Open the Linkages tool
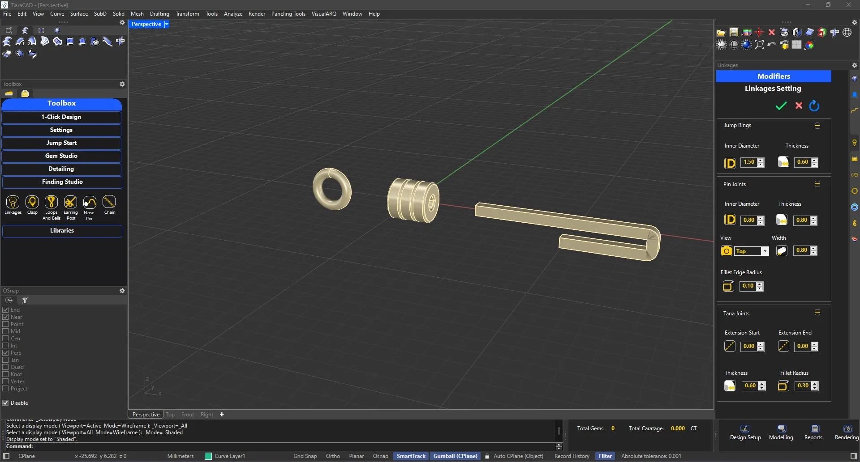This screenshot has height=462, width=860. [13, 203]
